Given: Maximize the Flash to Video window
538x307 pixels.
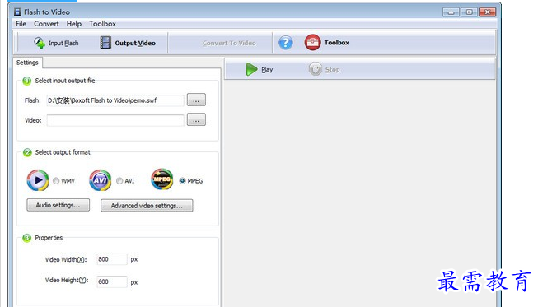Looking at the screenshot, I should [x=469, y=12].
